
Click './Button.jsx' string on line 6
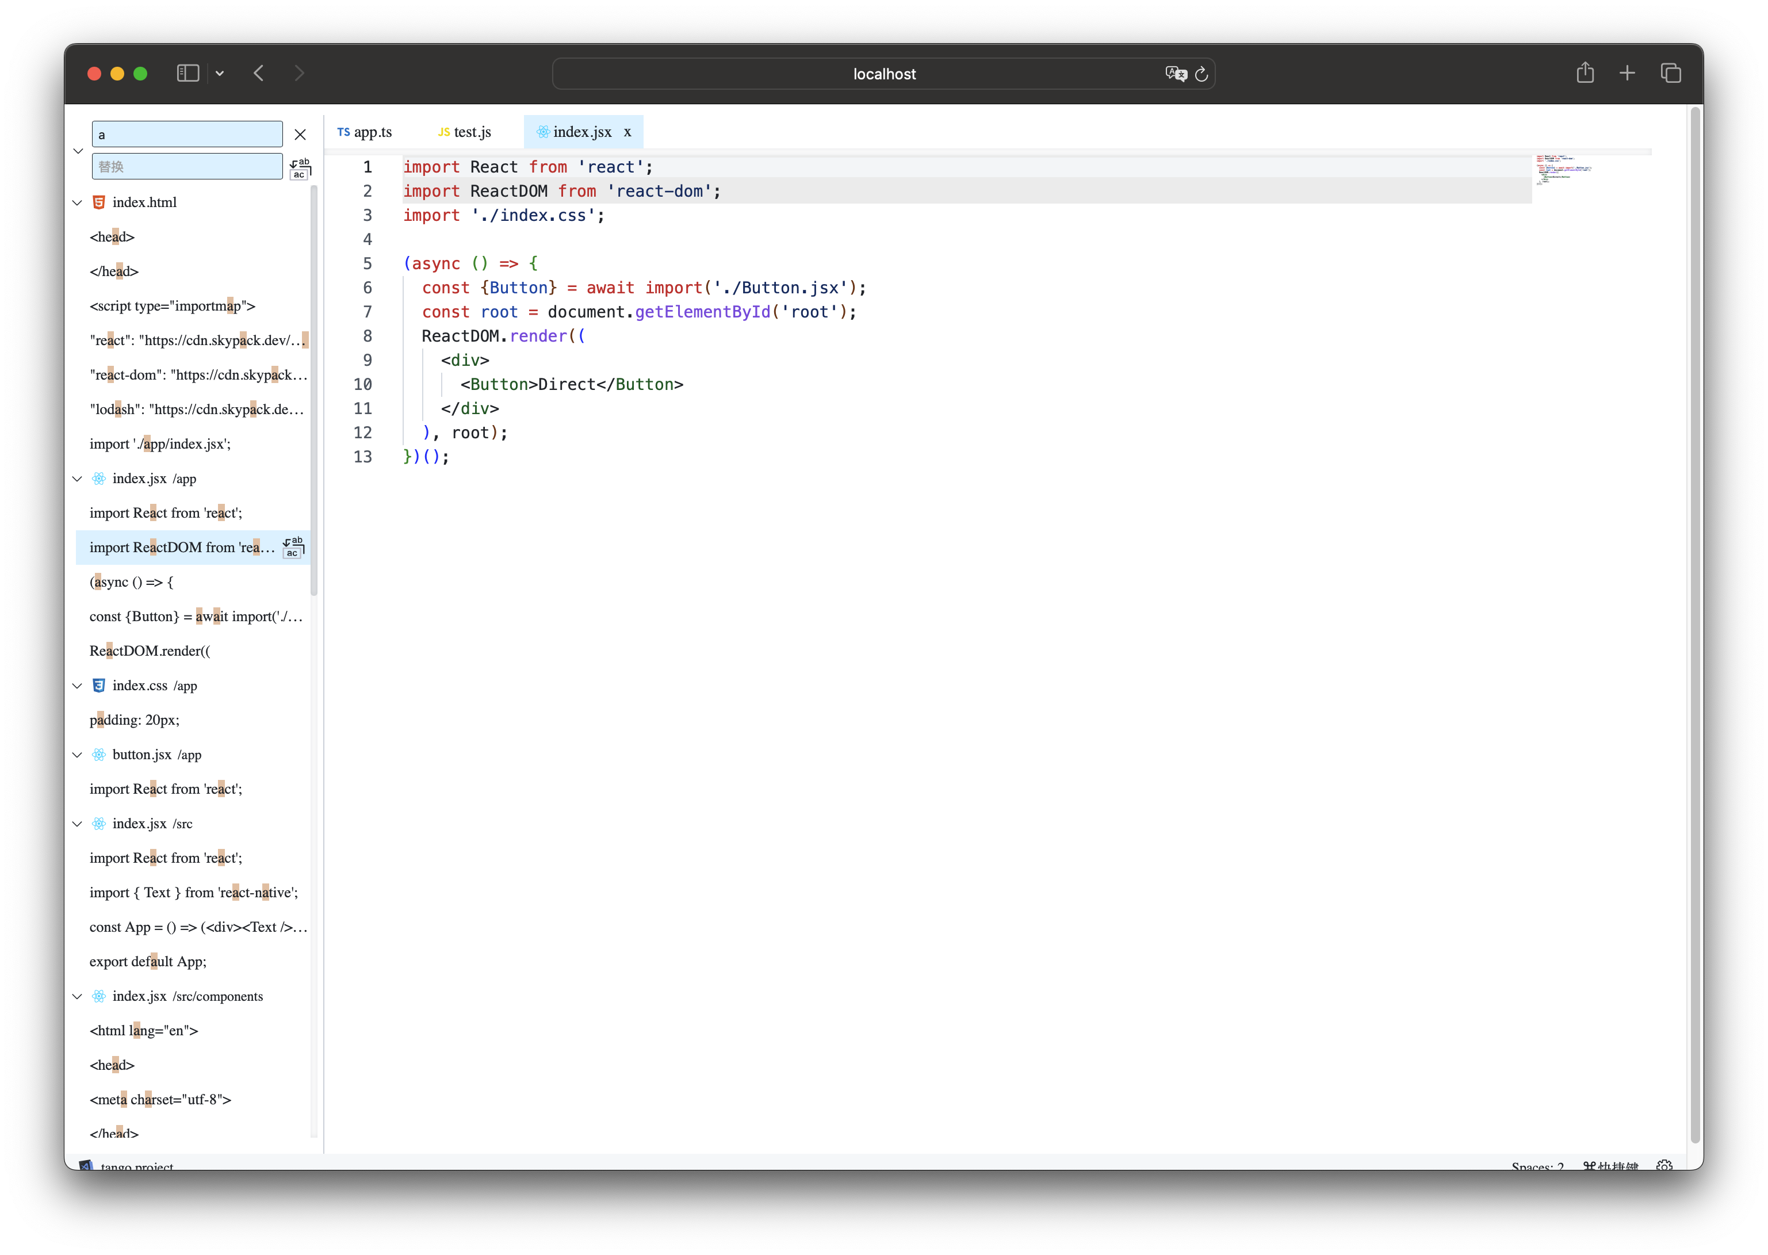tap(780, 288)
